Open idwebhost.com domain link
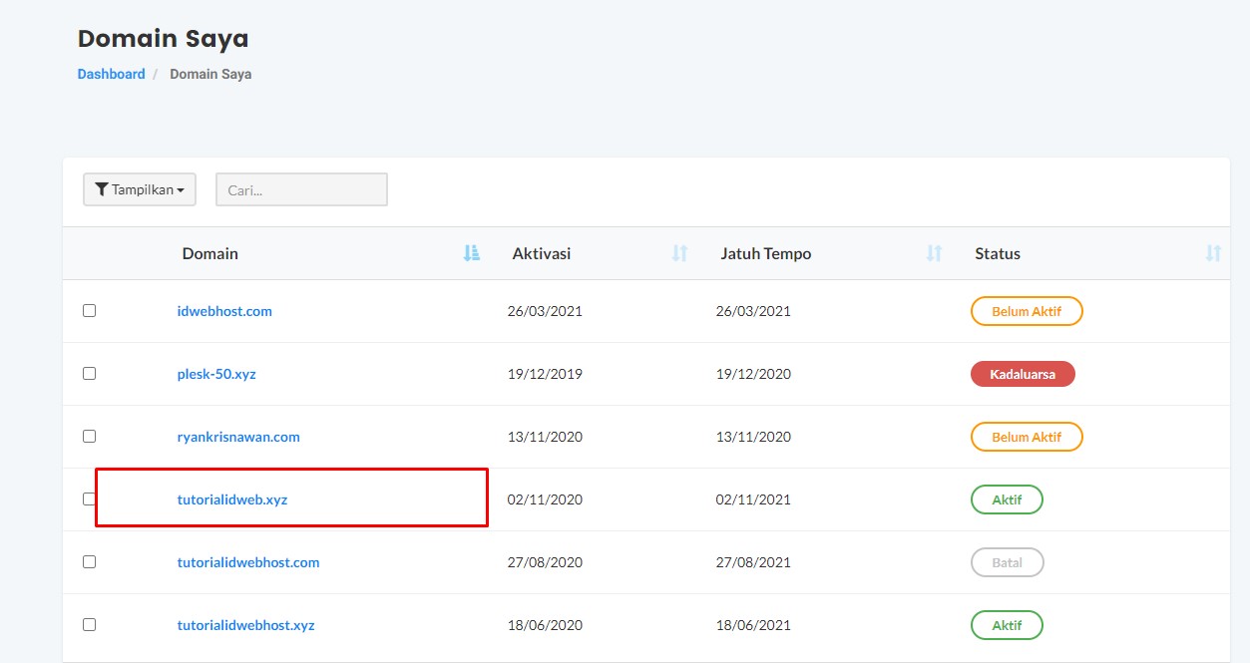1250x663 pixels. coord(224,311)
